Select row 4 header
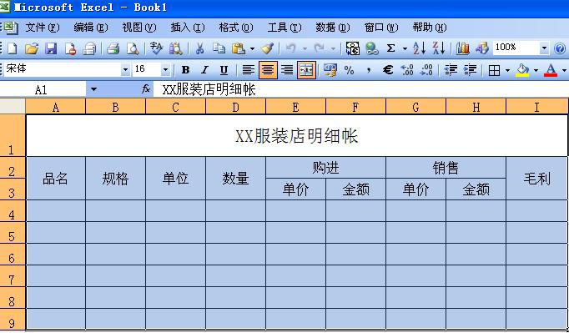569x333 pixels. tap(13, 211)
